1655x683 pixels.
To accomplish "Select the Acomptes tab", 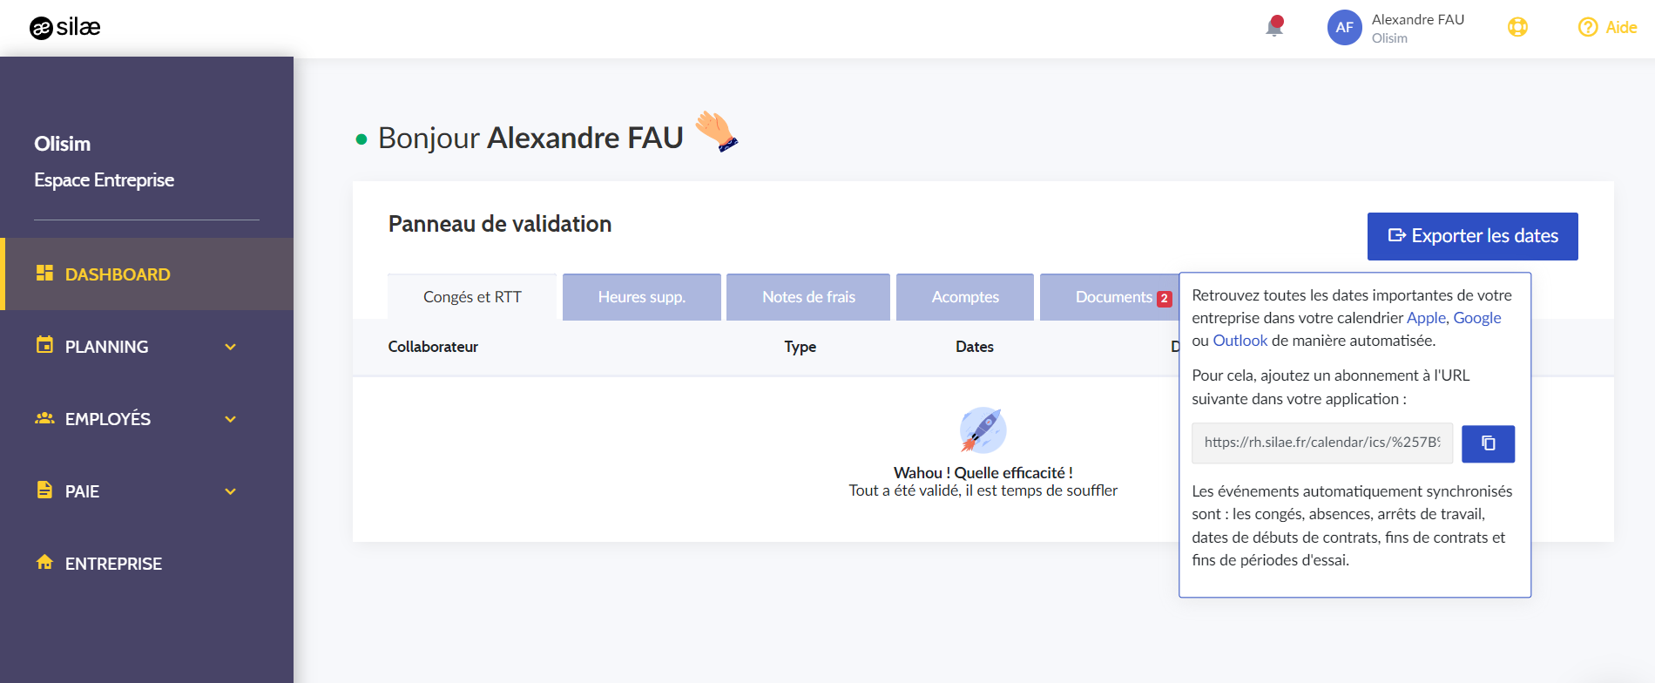I will tap(965, 297).
